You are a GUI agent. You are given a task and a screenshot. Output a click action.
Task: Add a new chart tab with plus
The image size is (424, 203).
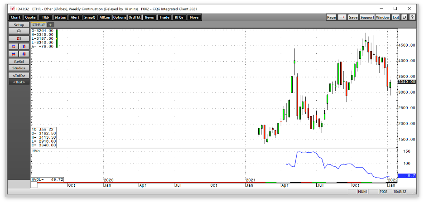50,24
